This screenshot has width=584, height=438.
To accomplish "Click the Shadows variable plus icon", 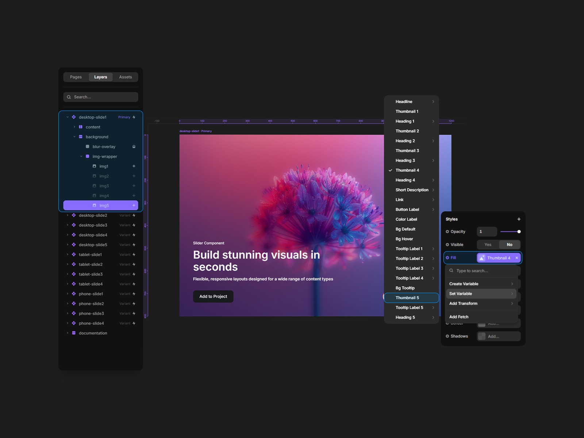I will coord(447,336).
